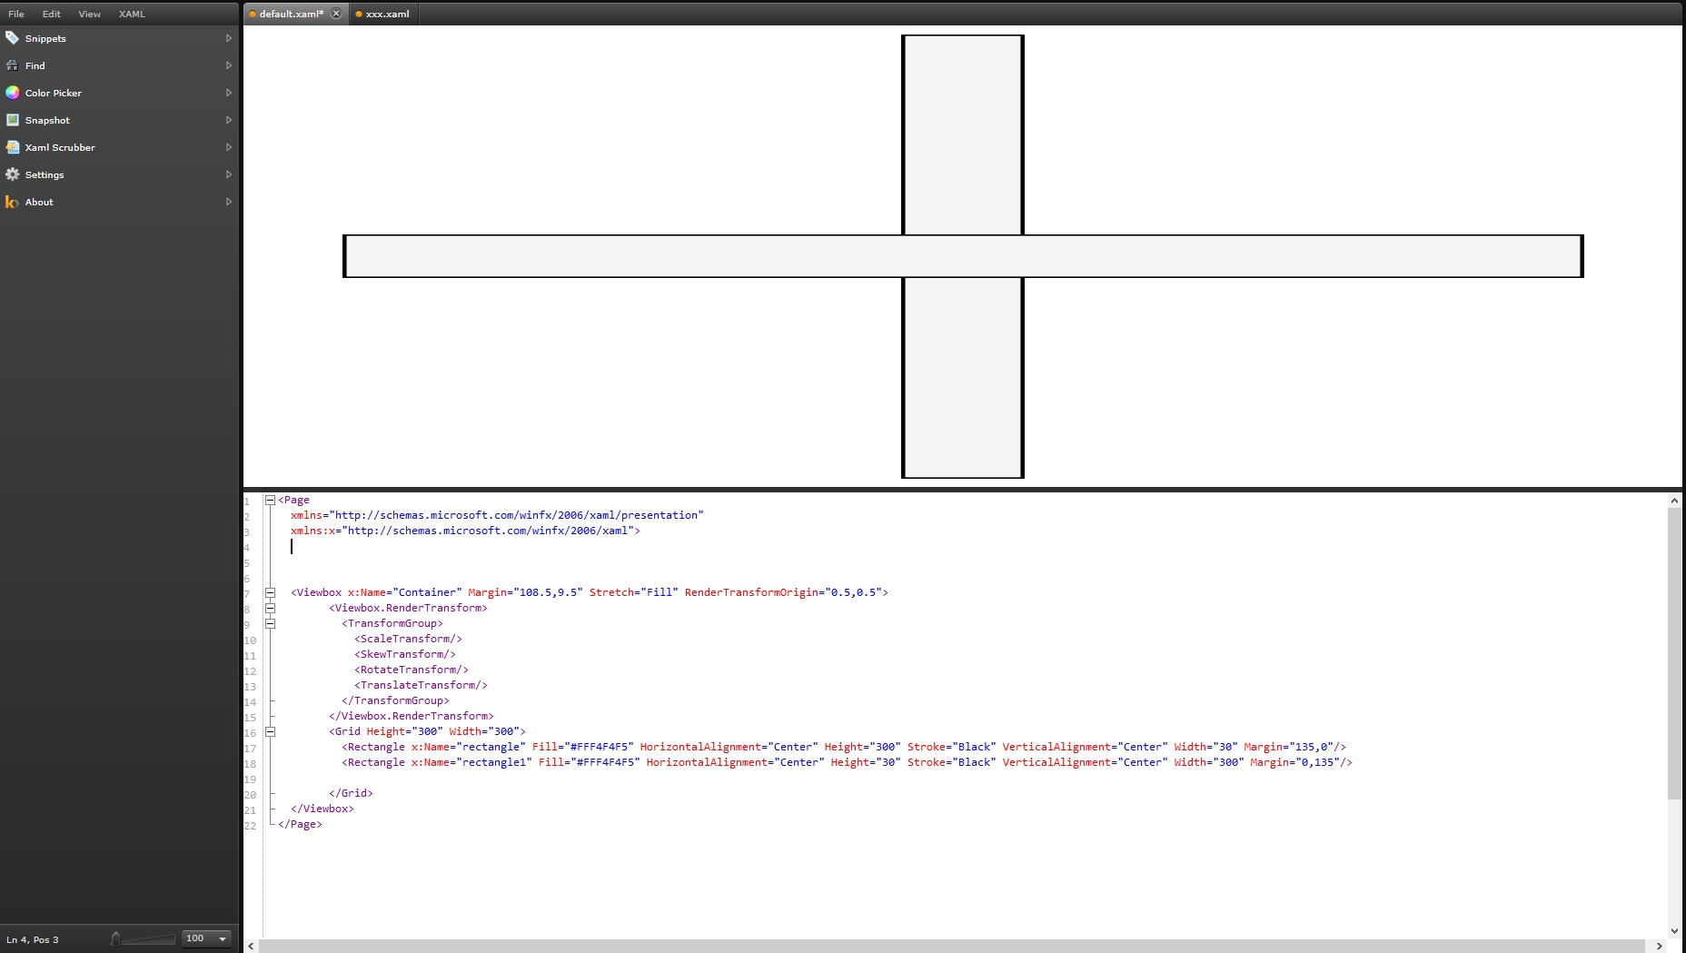
Task: Expand the Snippets section chevron
Action: [x=228, y=38]
